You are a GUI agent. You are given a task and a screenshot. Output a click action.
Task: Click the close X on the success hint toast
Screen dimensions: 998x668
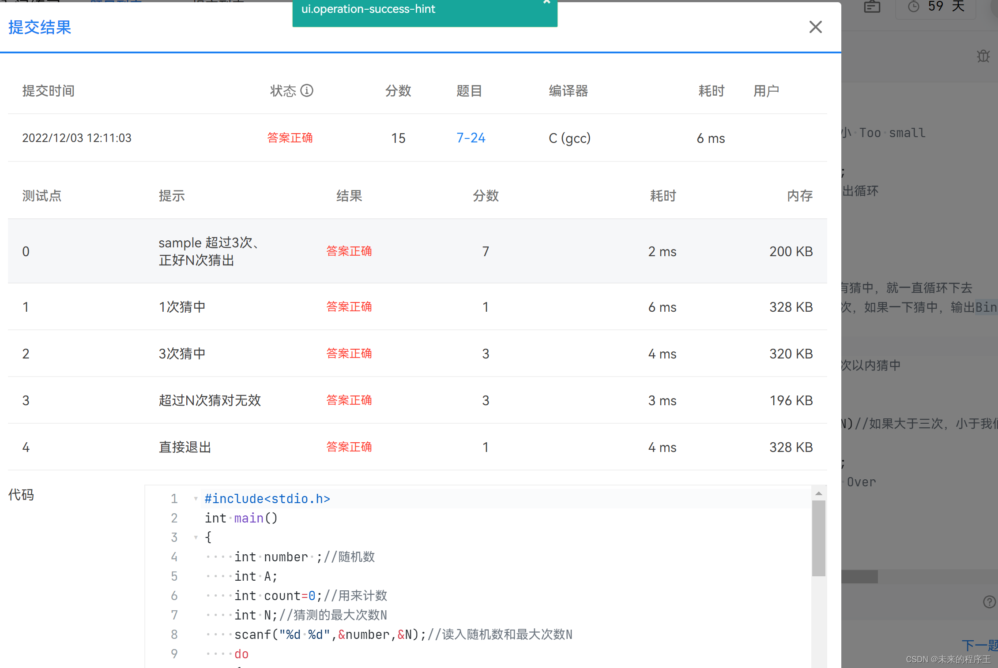pos(547,2)
